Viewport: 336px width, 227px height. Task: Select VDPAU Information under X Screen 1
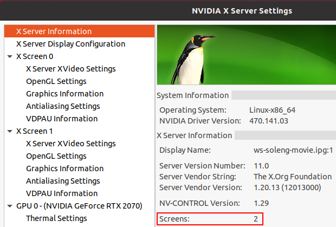62,193
